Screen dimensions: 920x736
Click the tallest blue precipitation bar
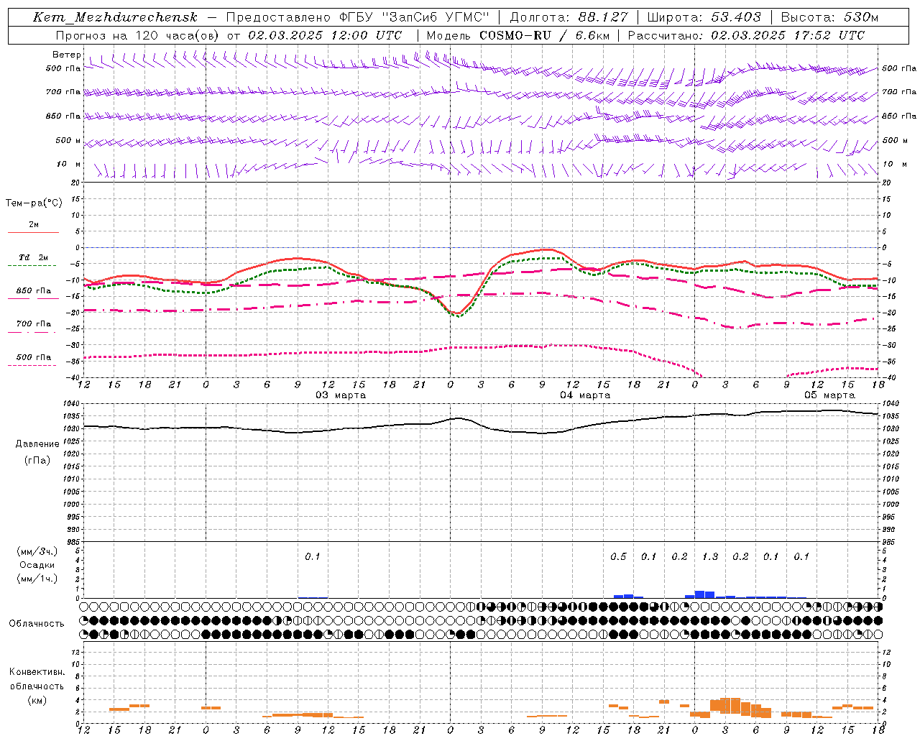pos(700,594)
